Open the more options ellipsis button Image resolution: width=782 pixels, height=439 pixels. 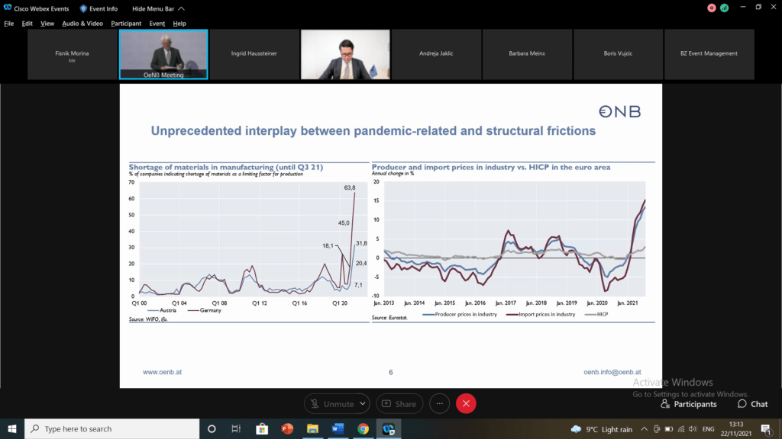[439, 404]
